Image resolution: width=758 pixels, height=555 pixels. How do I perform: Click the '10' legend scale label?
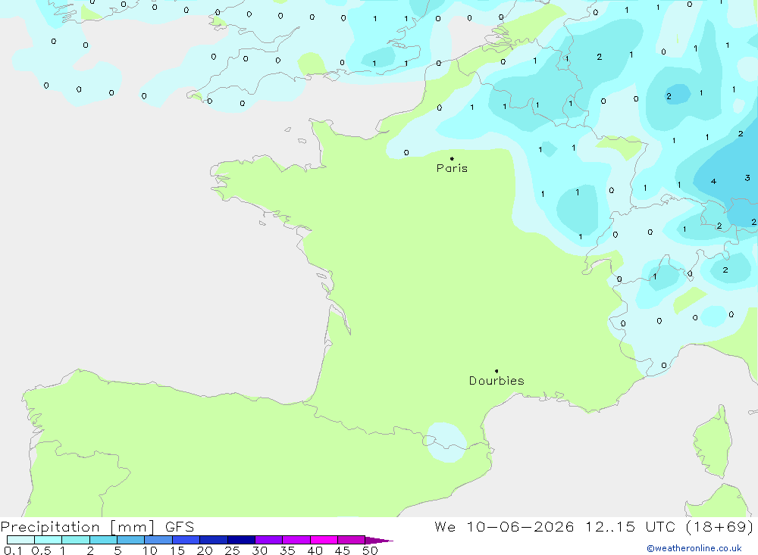coord(150,550)
